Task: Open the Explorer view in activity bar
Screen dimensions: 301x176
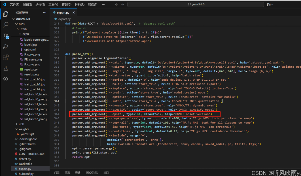Action: tap(5, 14)
